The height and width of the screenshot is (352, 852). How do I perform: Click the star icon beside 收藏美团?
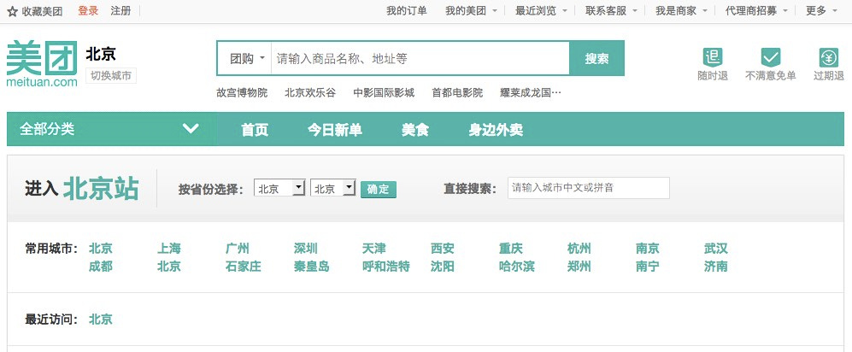click(x=13, y=11)
